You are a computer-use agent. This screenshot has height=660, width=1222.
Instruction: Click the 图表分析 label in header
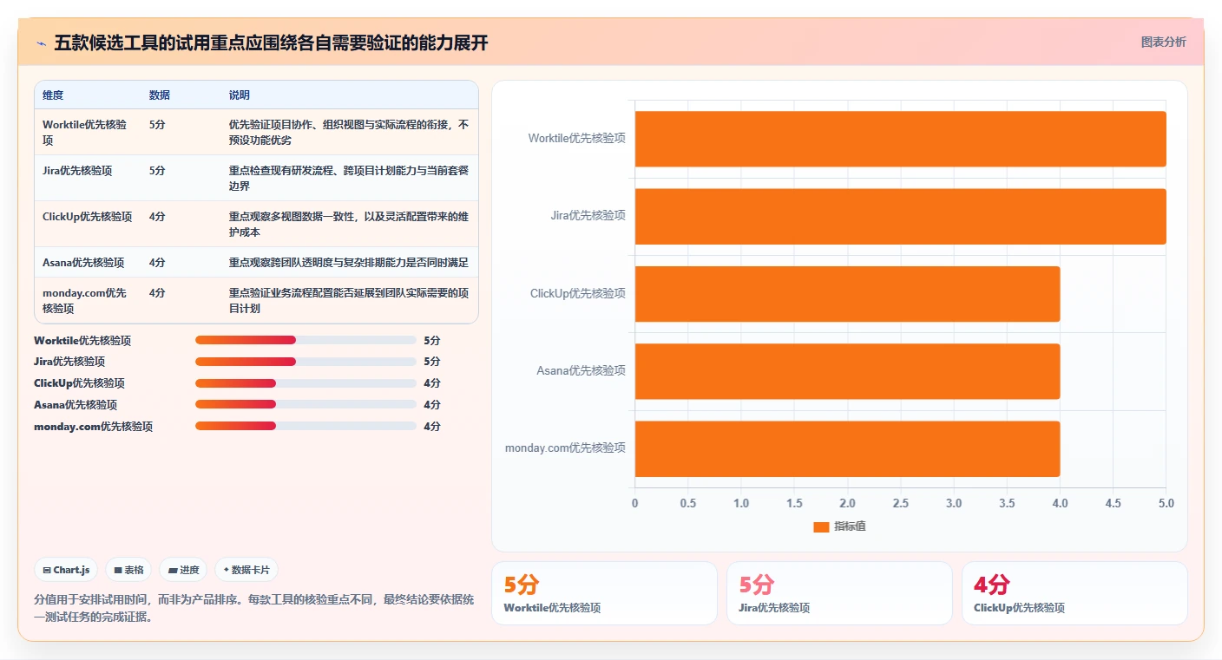1163,42
